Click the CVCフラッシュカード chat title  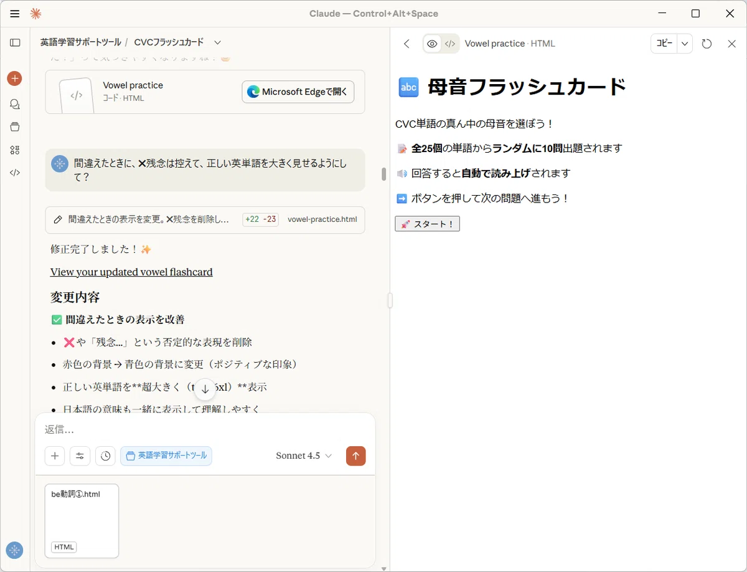pos(169,42)
